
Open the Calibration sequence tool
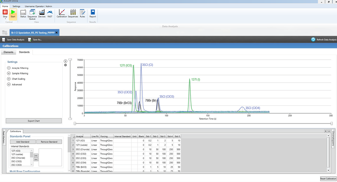click(x=62, y=13)
